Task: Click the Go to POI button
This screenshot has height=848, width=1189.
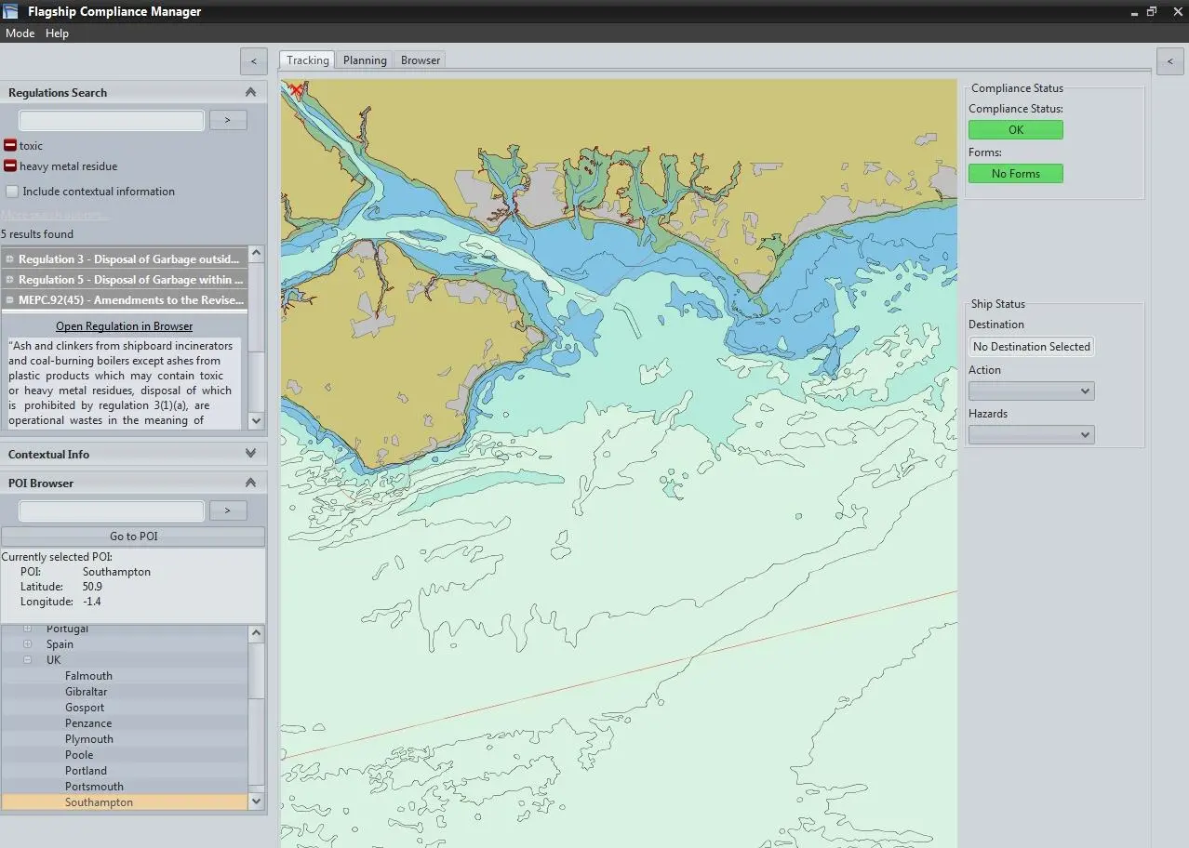Action: [133, 537]
